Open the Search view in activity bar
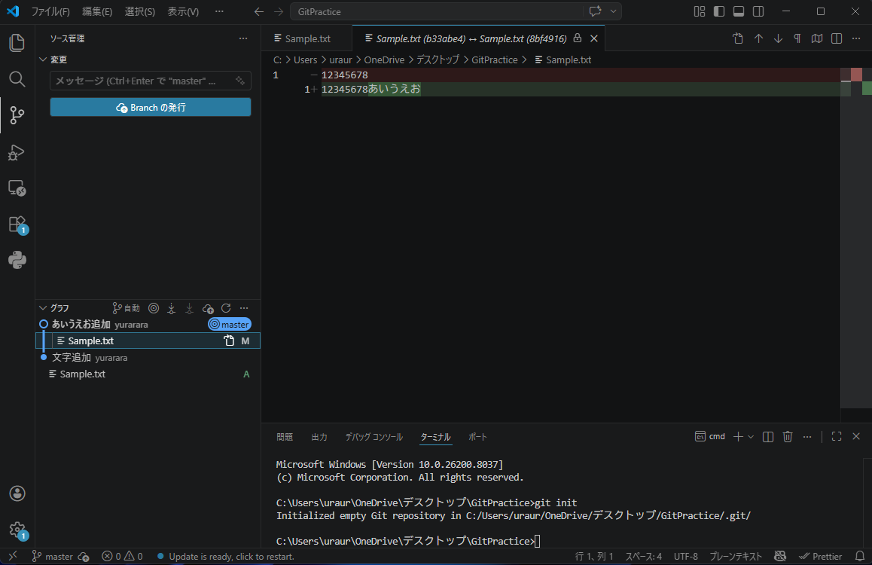The width and height of the screenshot is (872, 565). [17, 79]
